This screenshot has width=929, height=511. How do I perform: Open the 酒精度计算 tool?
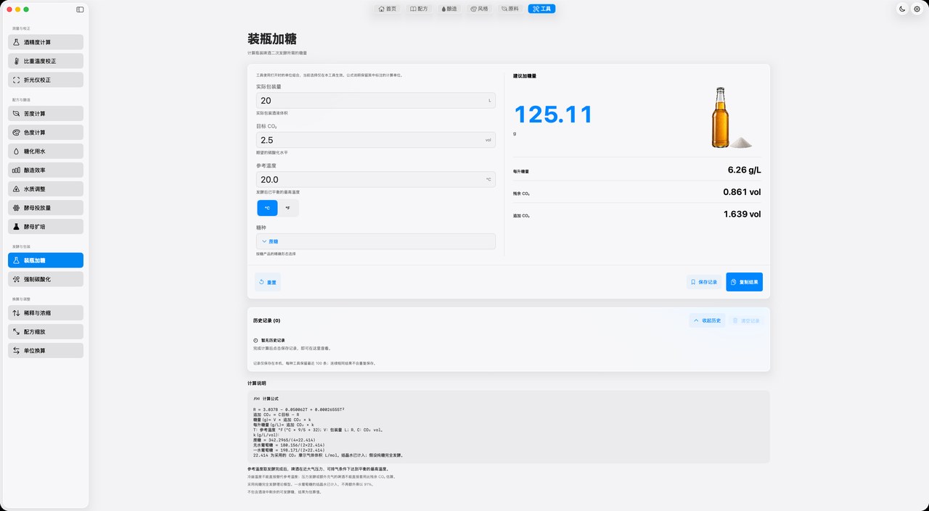[x=46, y=42]
